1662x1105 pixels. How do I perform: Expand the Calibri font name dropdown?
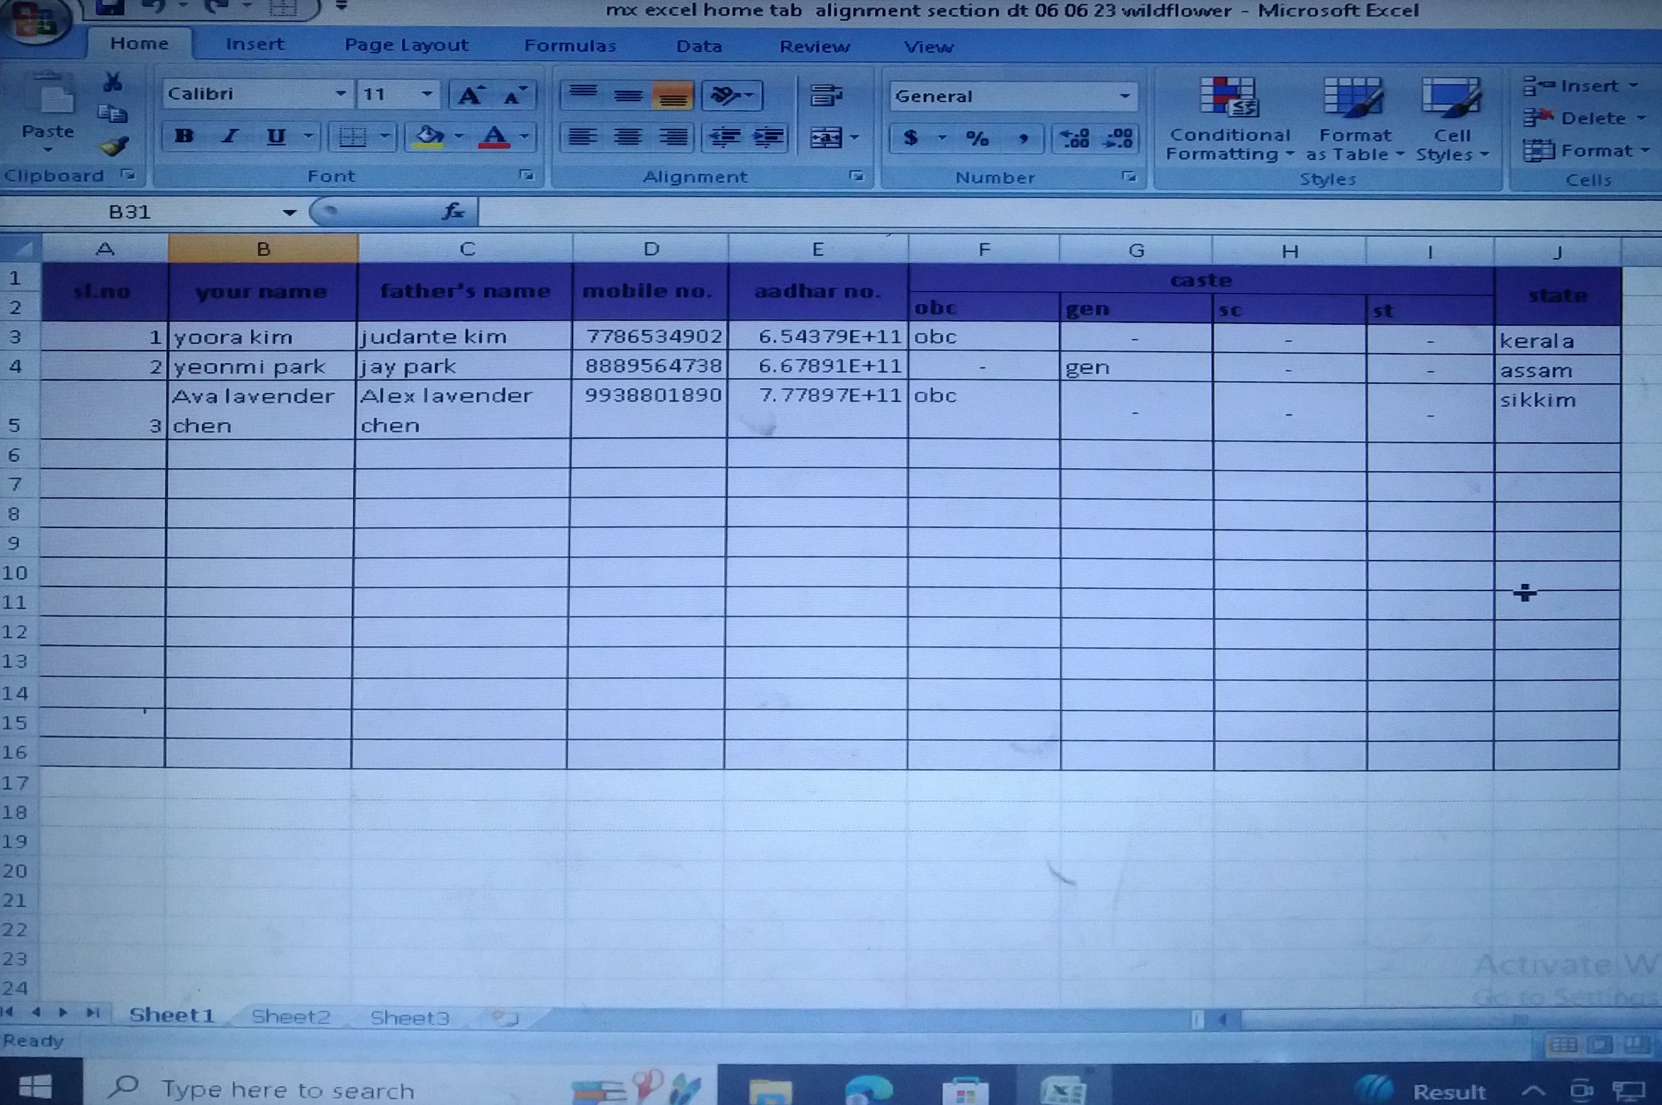(x=340, y=94)
